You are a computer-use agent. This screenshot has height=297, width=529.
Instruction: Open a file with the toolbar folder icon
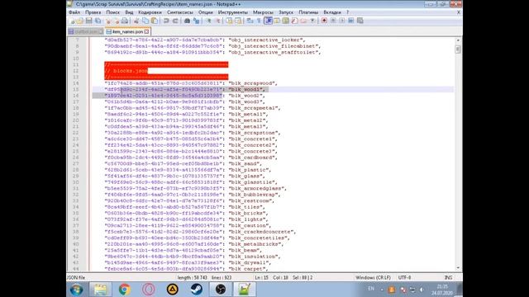point(80,21)
